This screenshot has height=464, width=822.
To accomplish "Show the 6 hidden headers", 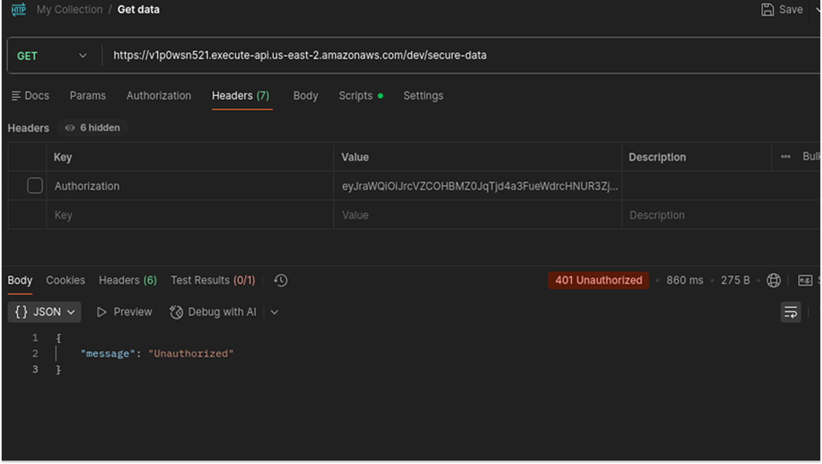I will point(93,128).
